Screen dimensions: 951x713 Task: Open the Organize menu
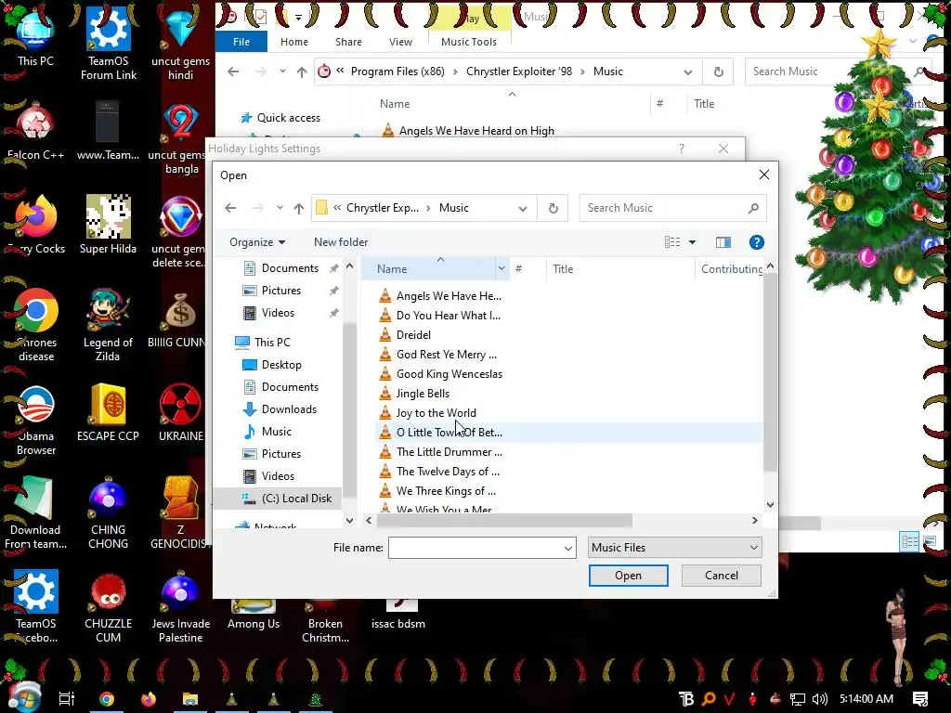[x=257, y=242]
